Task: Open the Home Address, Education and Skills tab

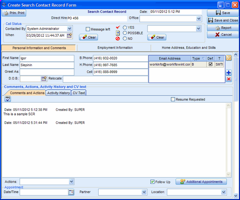Action: tap(189, 48)
